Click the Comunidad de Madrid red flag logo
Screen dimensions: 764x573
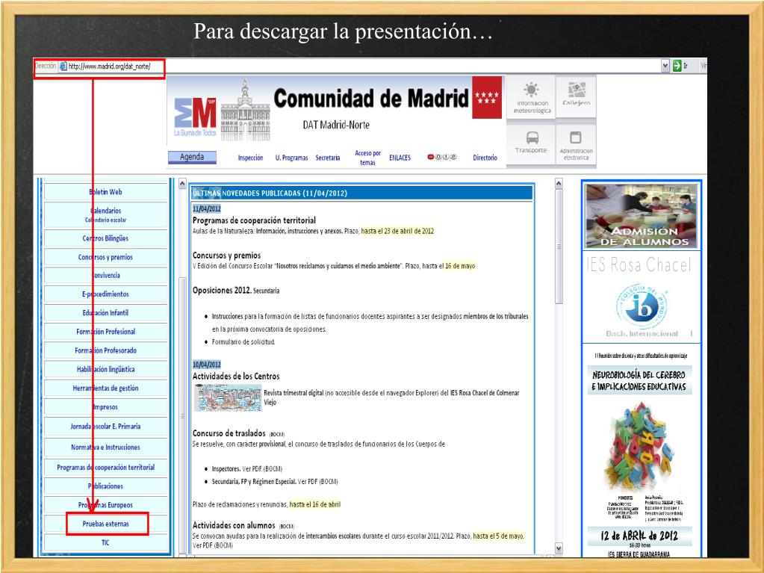click(x=487, y=97)
